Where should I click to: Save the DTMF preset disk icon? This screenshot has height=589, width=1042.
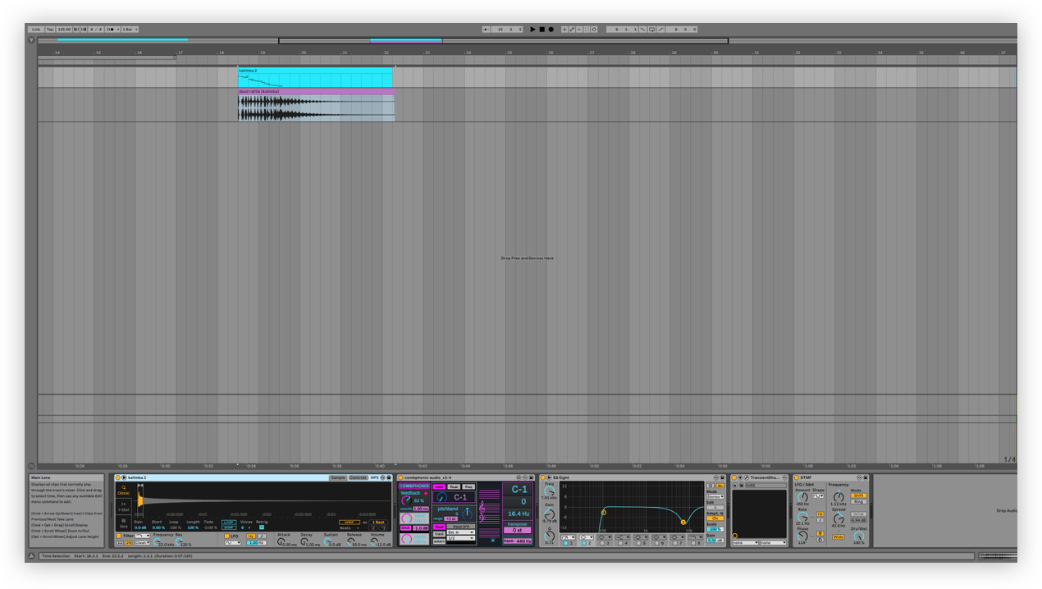866,477
